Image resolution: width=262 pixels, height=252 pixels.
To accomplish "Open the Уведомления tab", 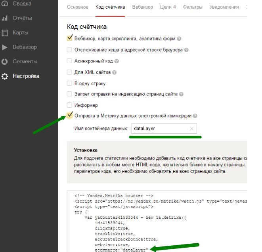I will pyautogui.click(x=224, y=7).
